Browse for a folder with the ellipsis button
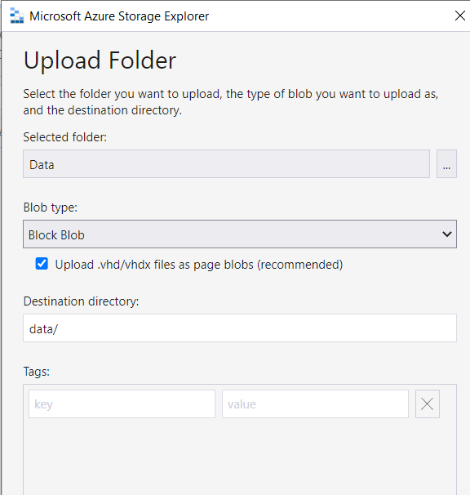Image resolution: width=470 pixels, height=495 pixels. click(x=446, y=164)
